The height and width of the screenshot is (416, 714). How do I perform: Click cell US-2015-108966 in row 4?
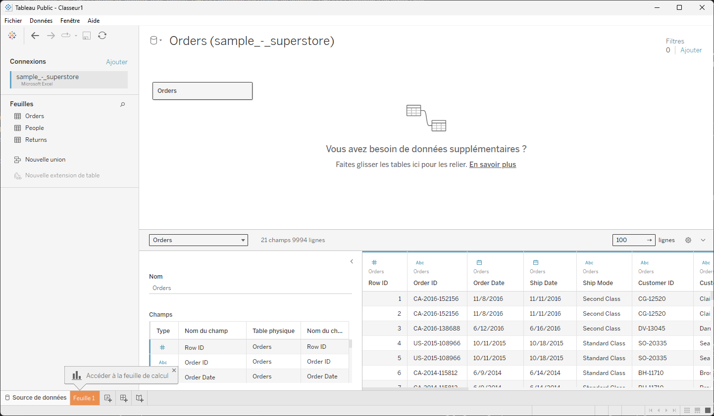click(x=437, y=343)
